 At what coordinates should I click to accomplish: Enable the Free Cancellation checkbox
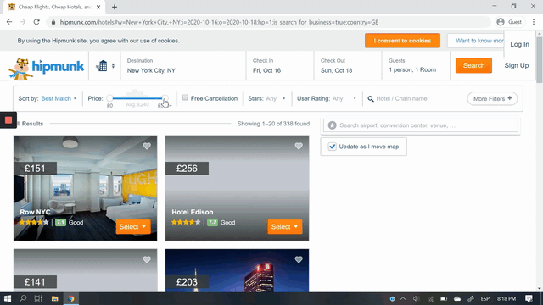[185, 97]
